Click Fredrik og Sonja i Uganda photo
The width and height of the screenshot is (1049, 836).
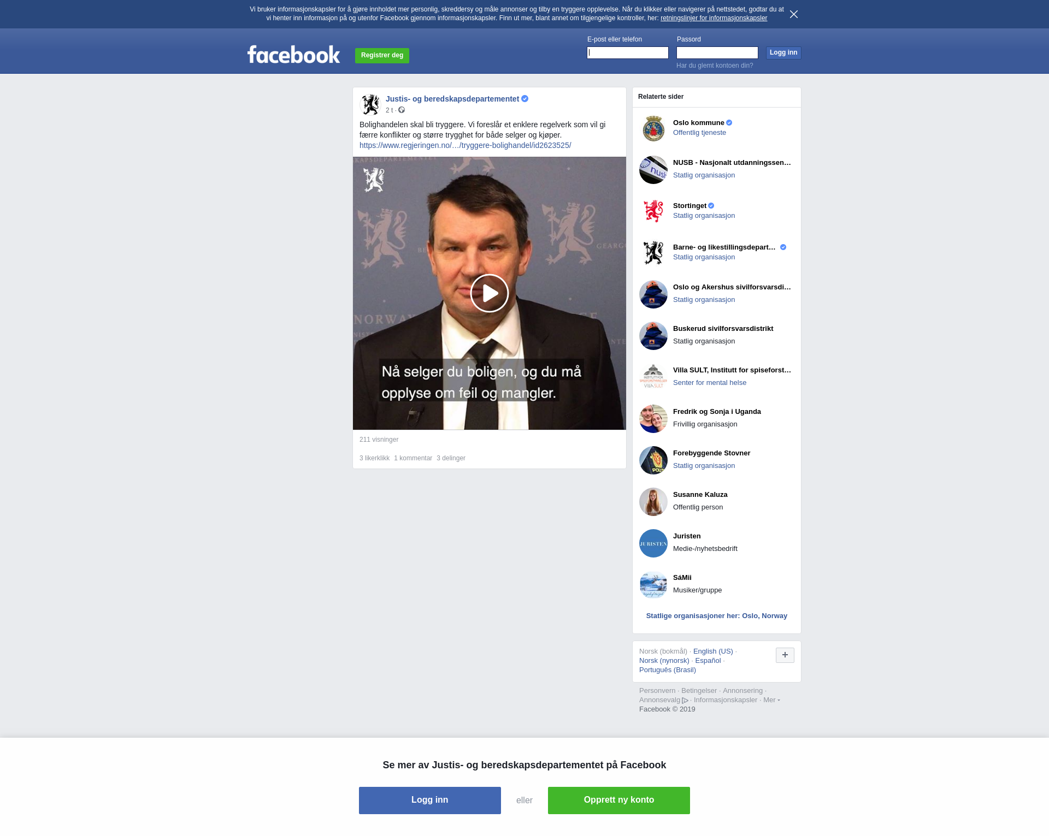click(x=653, y=419)
